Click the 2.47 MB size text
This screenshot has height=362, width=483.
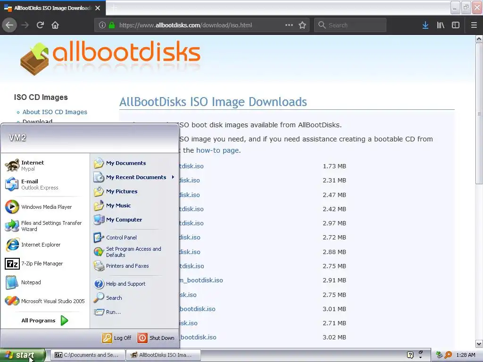pyautogui.click(x=334, y=195)
